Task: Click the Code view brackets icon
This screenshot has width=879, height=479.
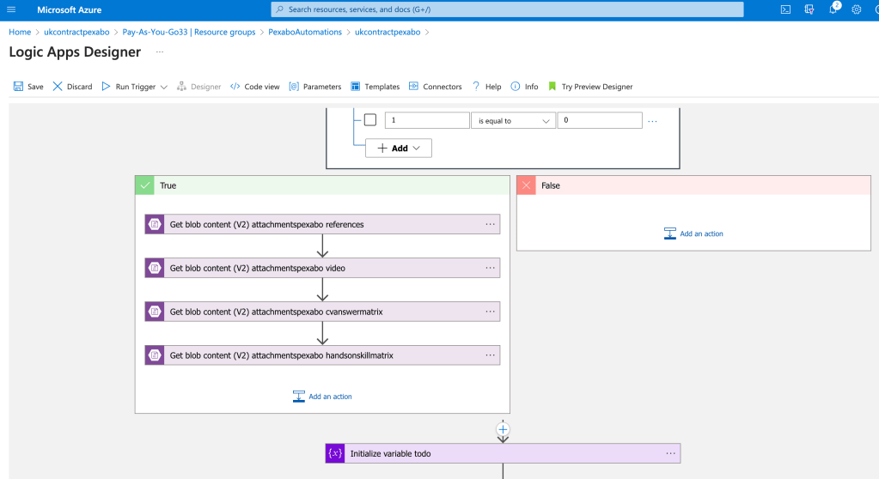Action: tap(235, 87)
